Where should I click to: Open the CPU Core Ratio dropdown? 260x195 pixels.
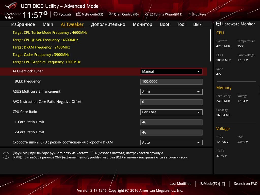(171, 112)
